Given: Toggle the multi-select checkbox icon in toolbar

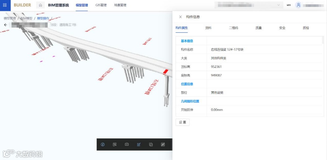Looking at the screenshot, I should click(x=151, y=144).
